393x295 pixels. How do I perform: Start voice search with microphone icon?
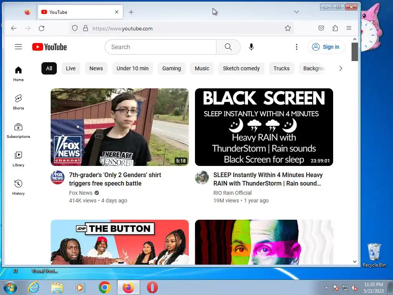(x=251, y=47)
